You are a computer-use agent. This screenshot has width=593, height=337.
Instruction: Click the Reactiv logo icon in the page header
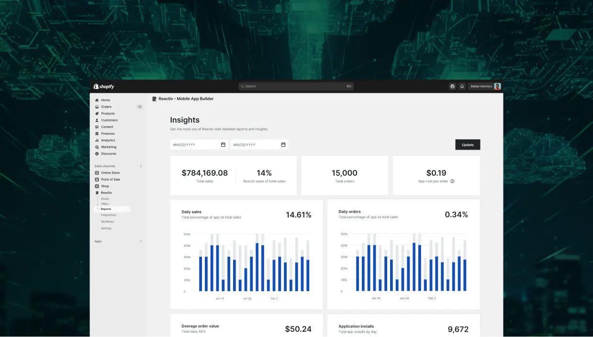[155, 99]
